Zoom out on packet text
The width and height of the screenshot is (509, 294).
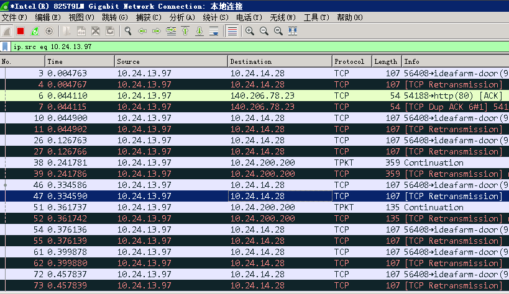point(264,31)
